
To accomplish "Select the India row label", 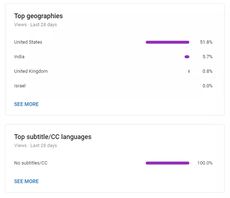I will tap(19, 57).
